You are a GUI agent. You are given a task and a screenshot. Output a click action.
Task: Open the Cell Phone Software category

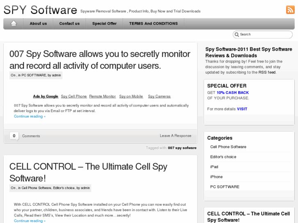228,147
